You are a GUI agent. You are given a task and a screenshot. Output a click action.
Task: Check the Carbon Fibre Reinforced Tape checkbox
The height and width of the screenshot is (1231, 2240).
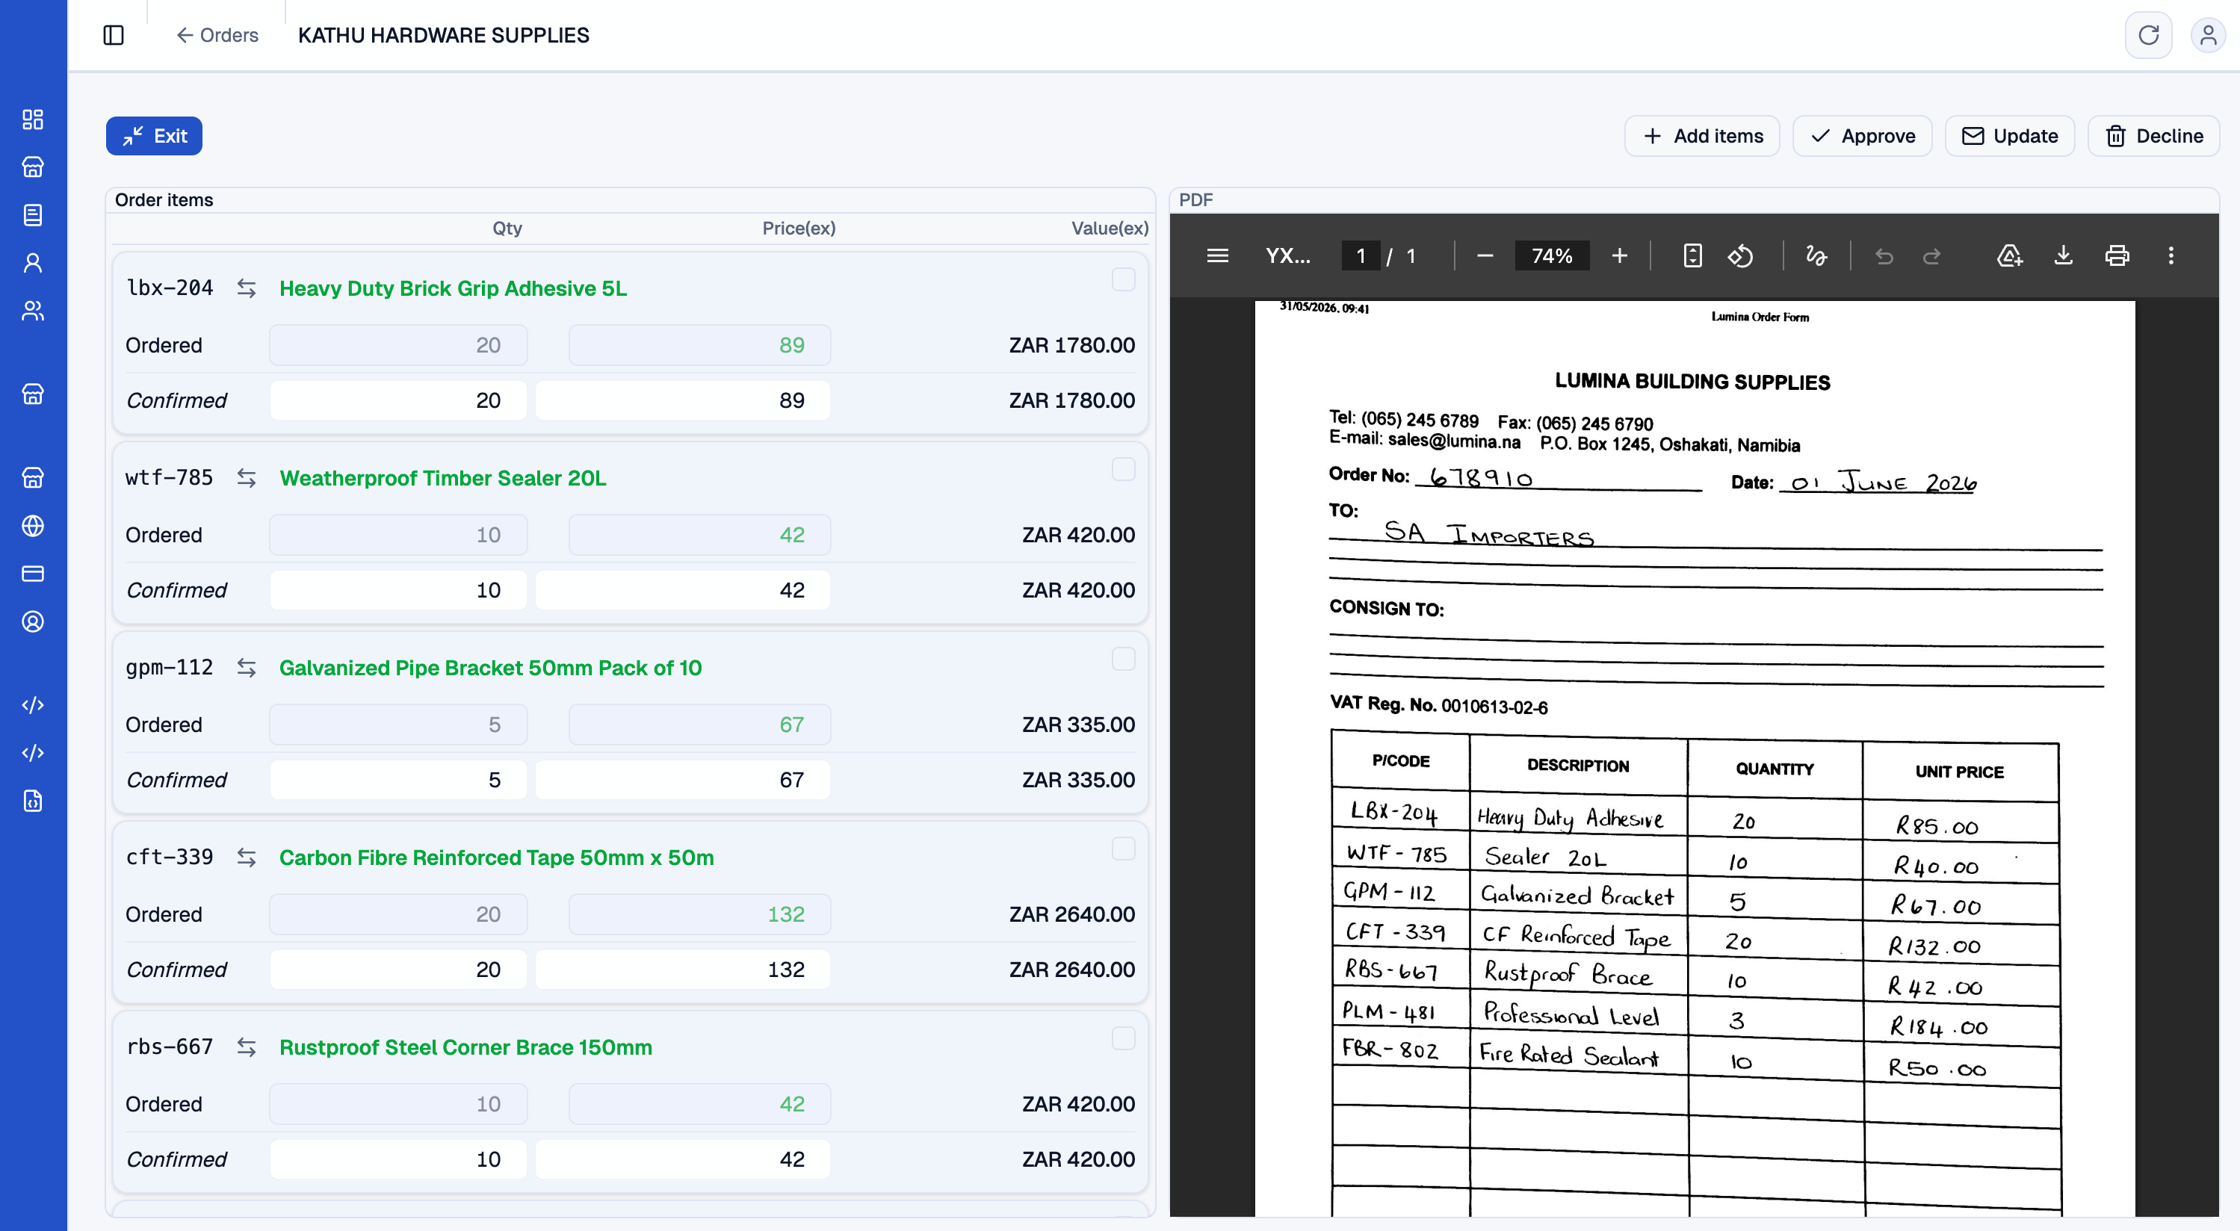click(x=1122, y=849)
